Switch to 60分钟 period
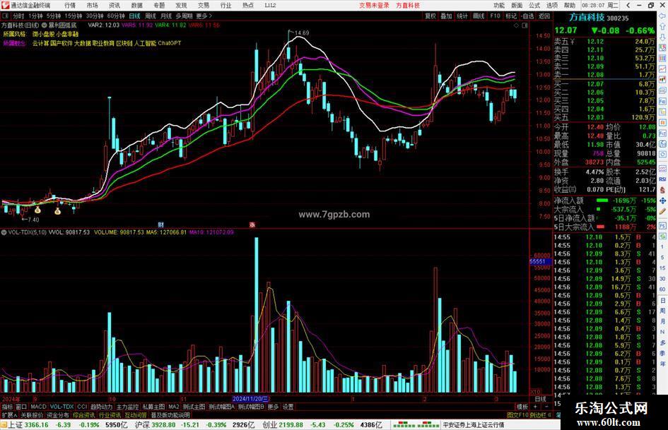This screenshot has height=430, width=668. pyautogui.click(x=116, y=16)
